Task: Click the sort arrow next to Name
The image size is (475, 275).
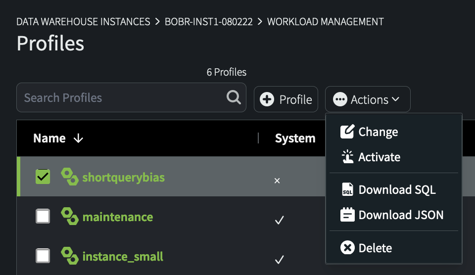Action: pyautogui.click(x=78, y=138)
